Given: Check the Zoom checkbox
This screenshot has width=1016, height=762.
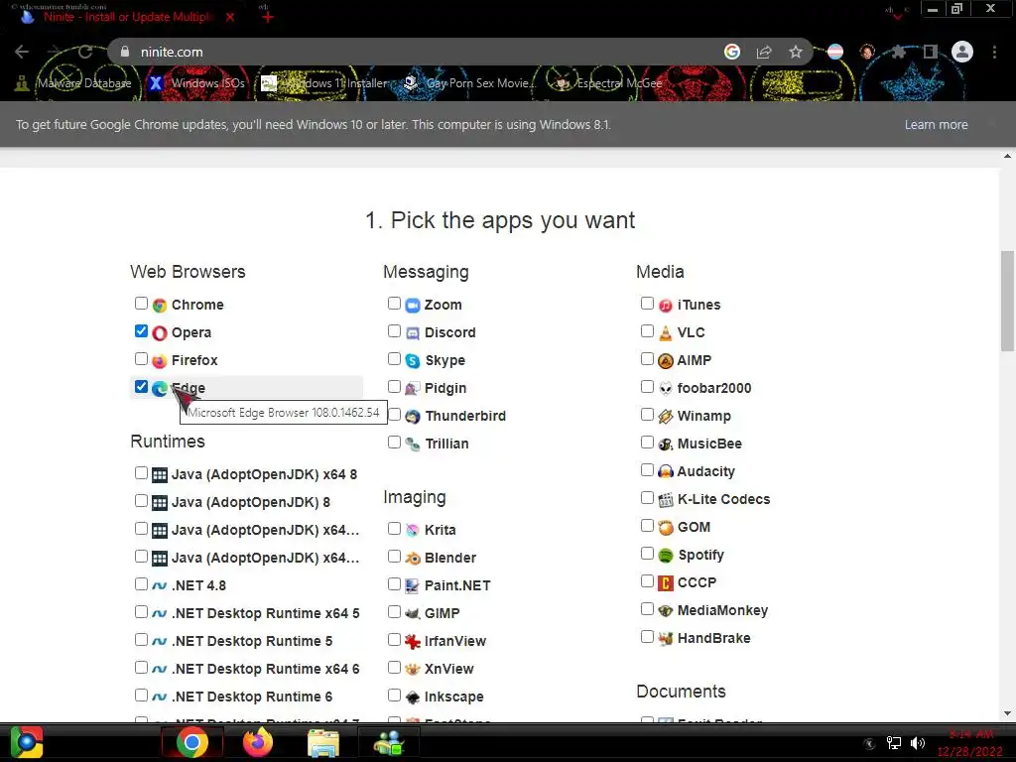Looking at the screenshot, I should pyautogui.click(x=394, y=304).
